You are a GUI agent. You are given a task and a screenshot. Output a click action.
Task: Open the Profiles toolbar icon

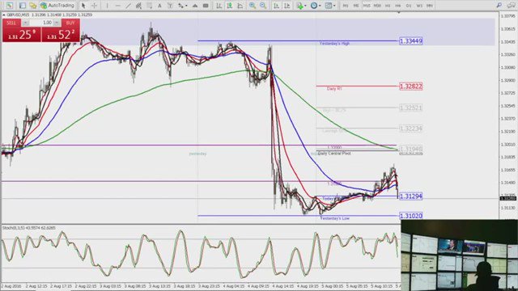click(x=23, y=6)
